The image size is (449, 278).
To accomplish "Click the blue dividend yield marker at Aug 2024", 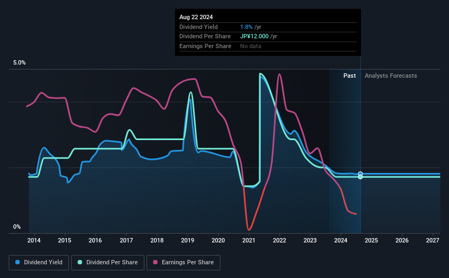I will [360, 173].
